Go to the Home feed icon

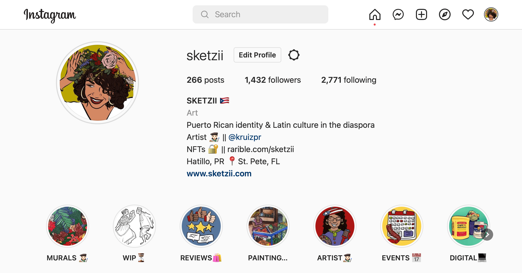pos(375,14)
